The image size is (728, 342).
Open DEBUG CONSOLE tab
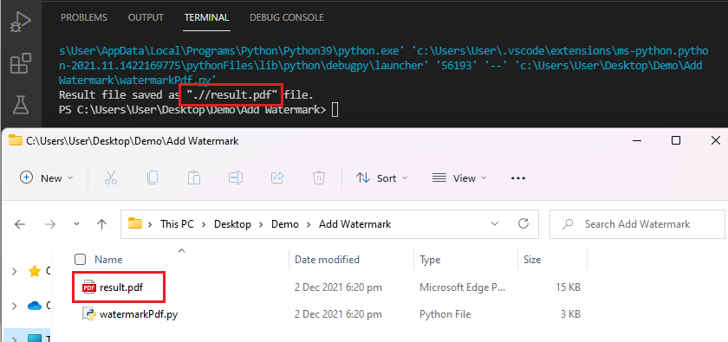pos(287,17)
